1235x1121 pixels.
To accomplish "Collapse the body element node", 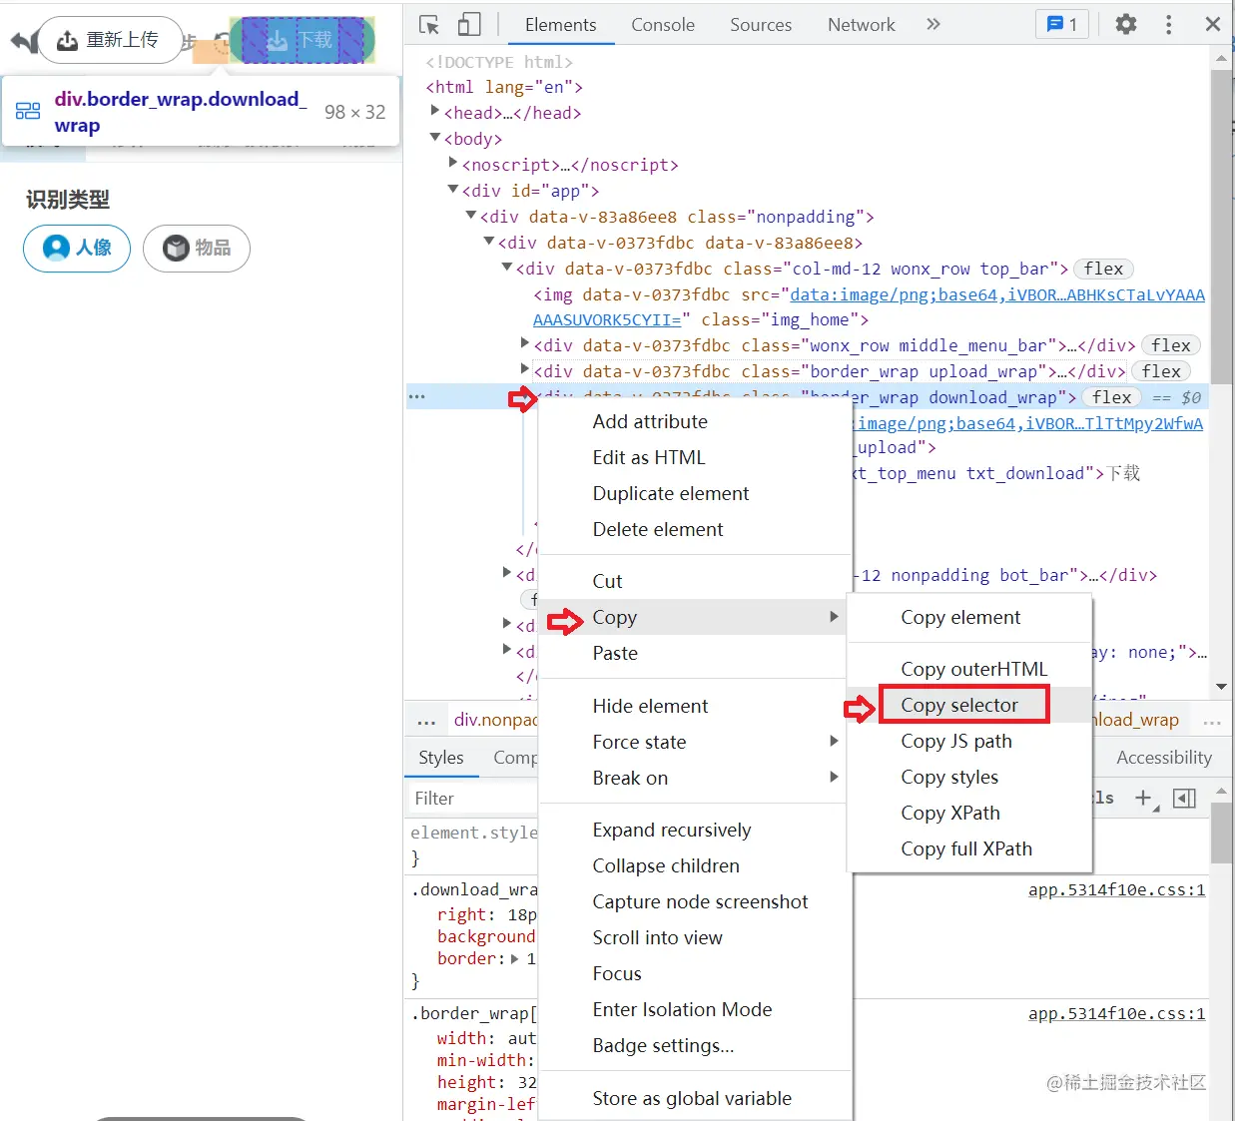I will [x=435, y=138].
